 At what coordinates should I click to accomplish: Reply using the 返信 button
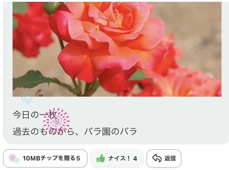point(164,159)
